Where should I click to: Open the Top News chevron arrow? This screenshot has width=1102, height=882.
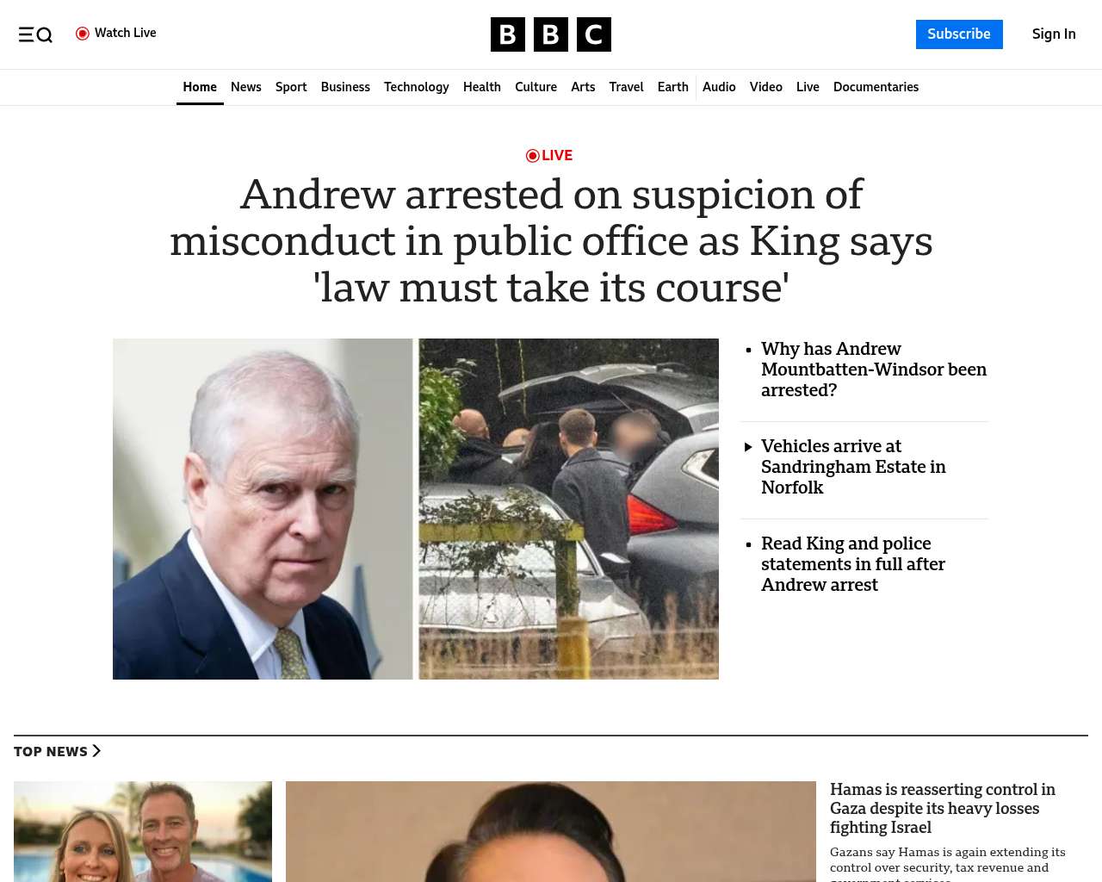(x=96, y=751)
